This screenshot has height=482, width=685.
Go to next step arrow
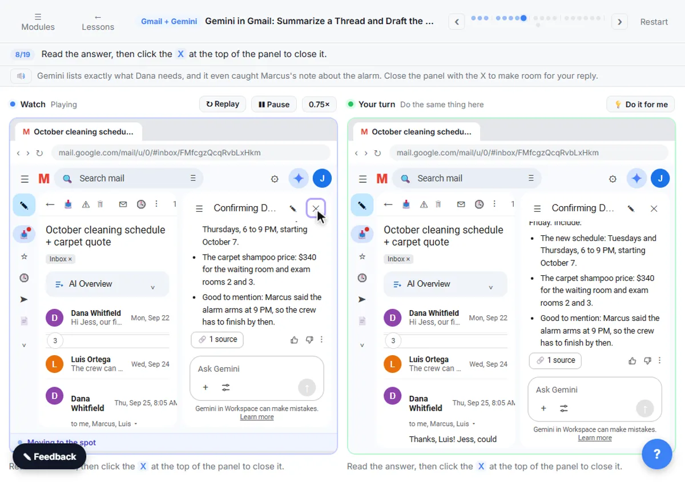point(620,22)
